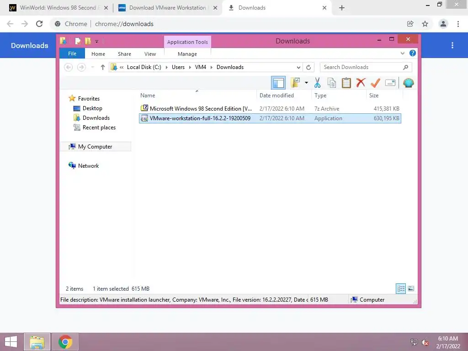Reload the Chrome page

(39, 24)
